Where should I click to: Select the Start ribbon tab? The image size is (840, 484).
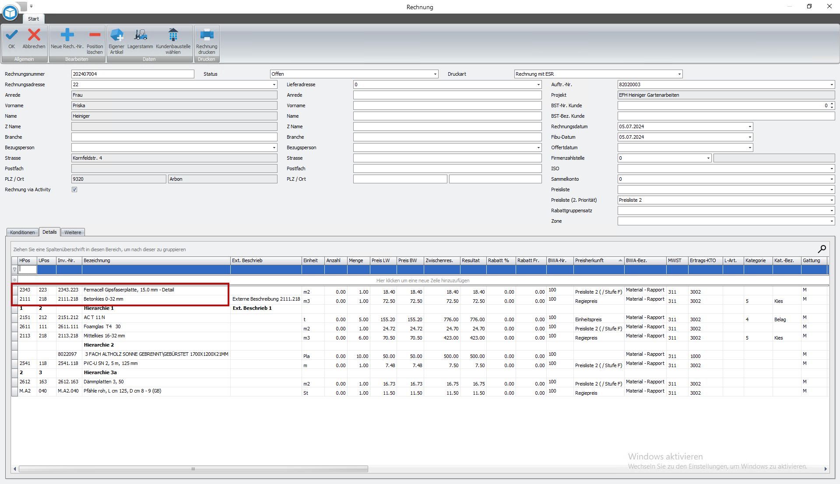pos(34,19)
